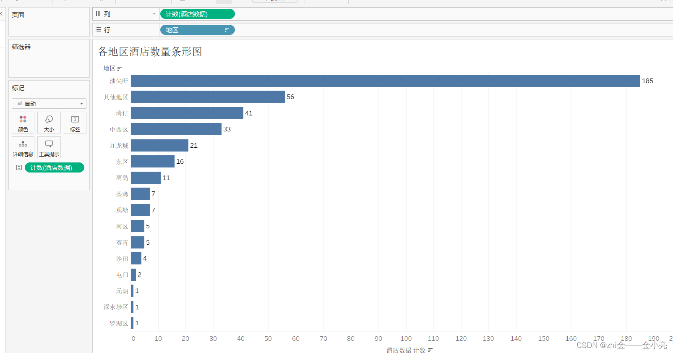The height and width of the screenshot is (353, 673).
Task: Click the chart title 各地区酒店数量条形图
Action: 150,51
